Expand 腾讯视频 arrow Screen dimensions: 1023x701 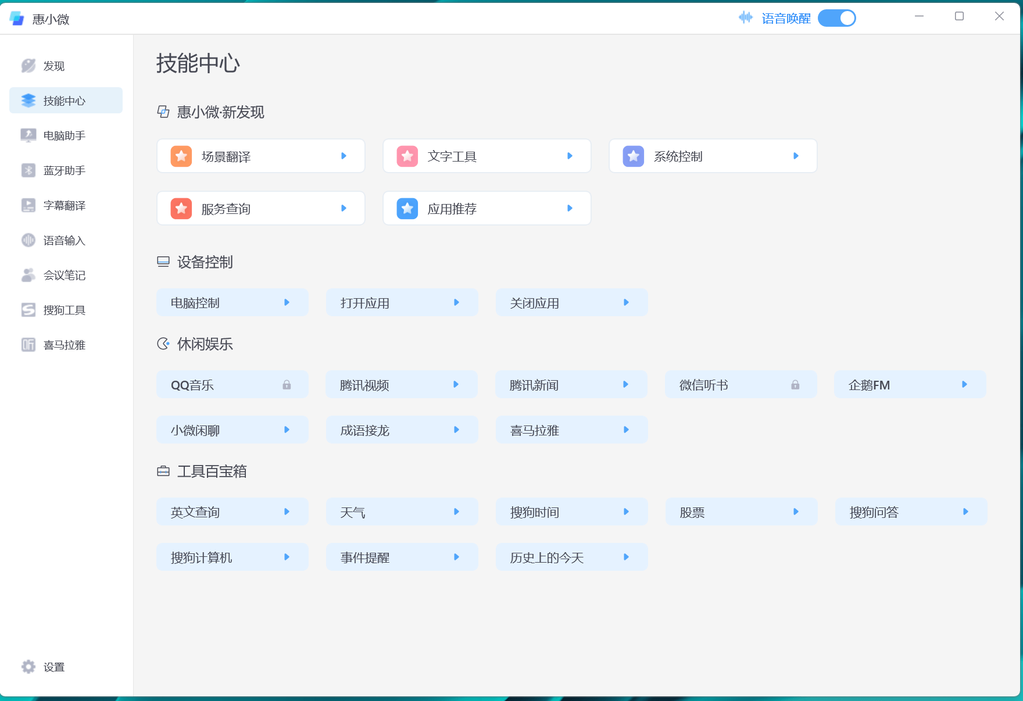456,384
